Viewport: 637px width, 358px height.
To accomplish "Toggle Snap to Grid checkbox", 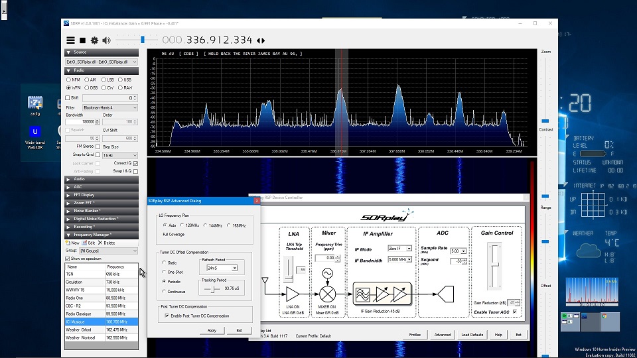I will tap(98, 154).
